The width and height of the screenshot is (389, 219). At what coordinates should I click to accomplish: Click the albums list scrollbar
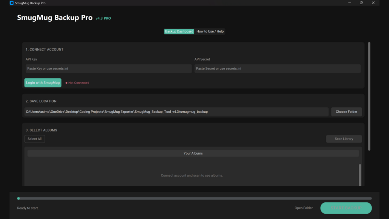pyautogui.click(x=360, y=174)
